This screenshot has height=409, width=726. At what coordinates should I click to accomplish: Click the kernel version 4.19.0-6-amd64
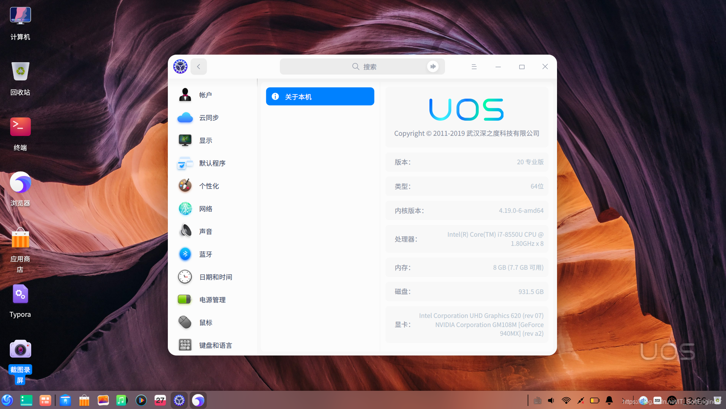pyautogui.click(x=521, y=211)
